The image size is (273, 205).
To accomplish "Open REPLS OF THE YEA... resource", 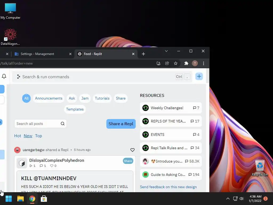I will (171, 121).
